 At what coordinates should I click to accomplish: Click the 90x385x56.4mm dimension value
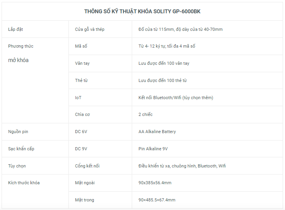[x=155, y=183]
